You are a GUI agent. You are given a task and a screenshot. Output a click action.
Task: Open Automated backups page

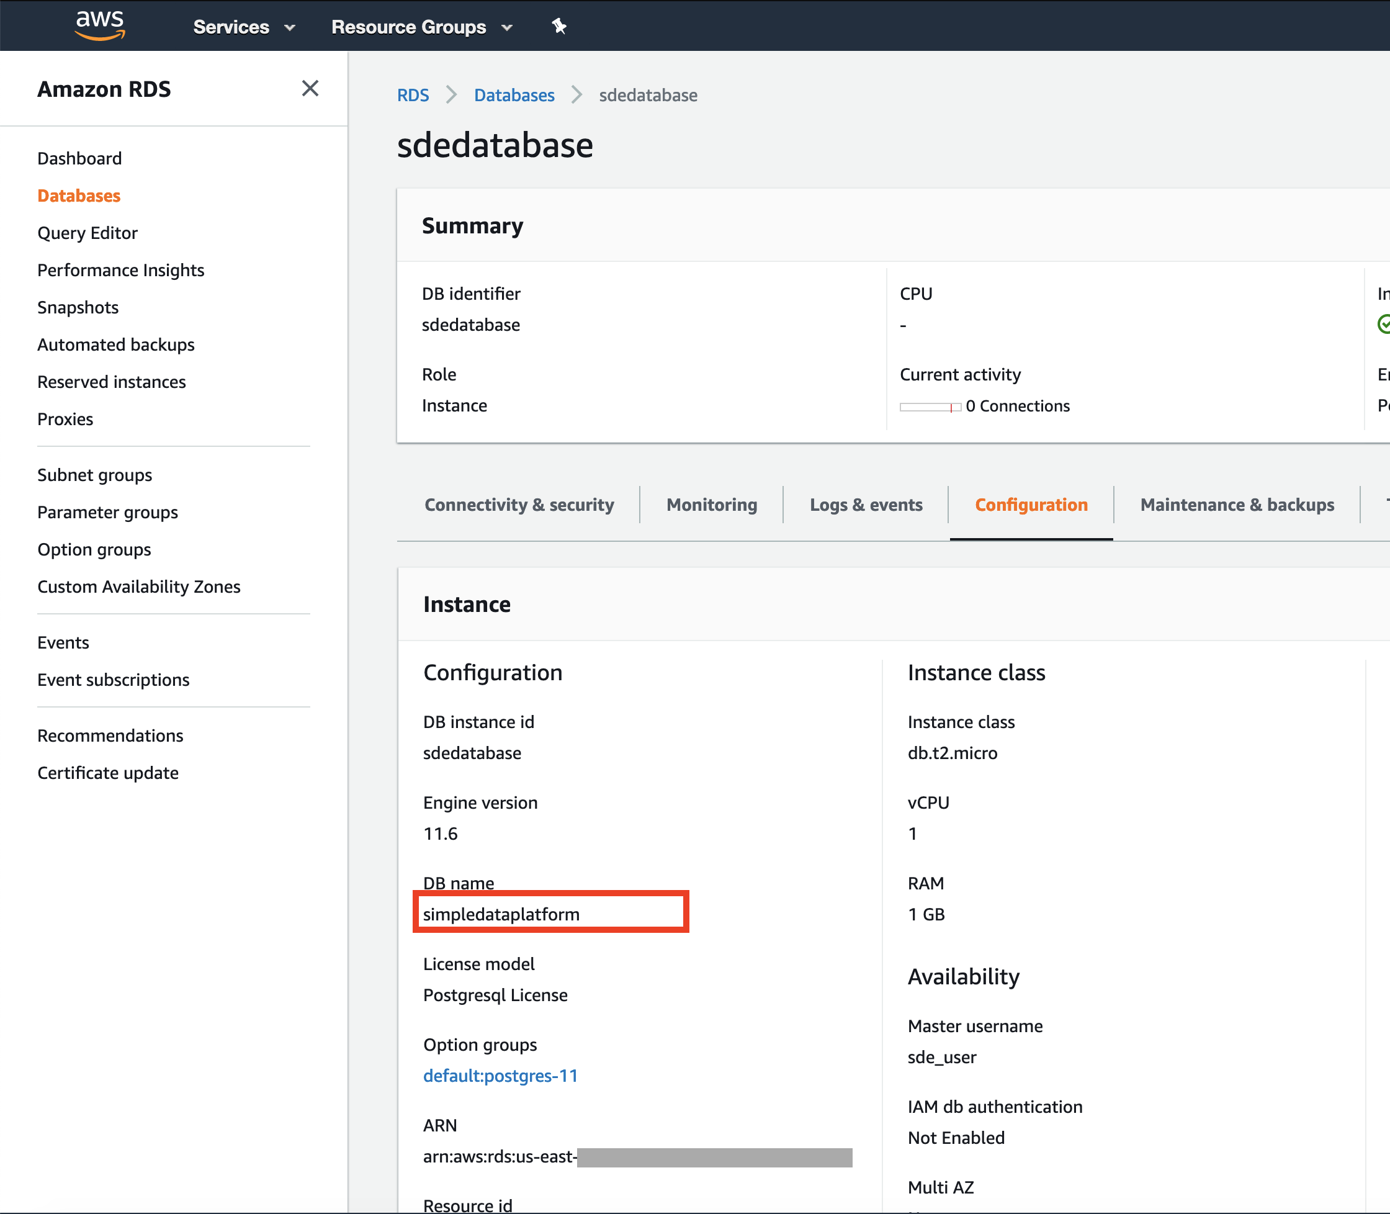coord(116,345)
